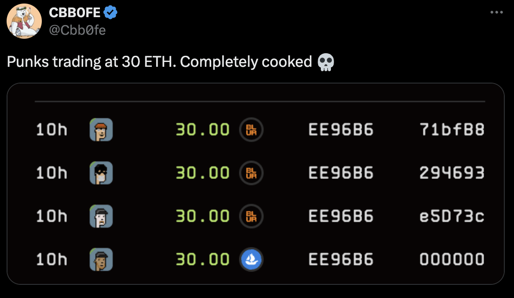Open the Blur marketplace badge on the third row
This screenshot has height=298, width=514.
pyautogui.click(x=251, y=216)
